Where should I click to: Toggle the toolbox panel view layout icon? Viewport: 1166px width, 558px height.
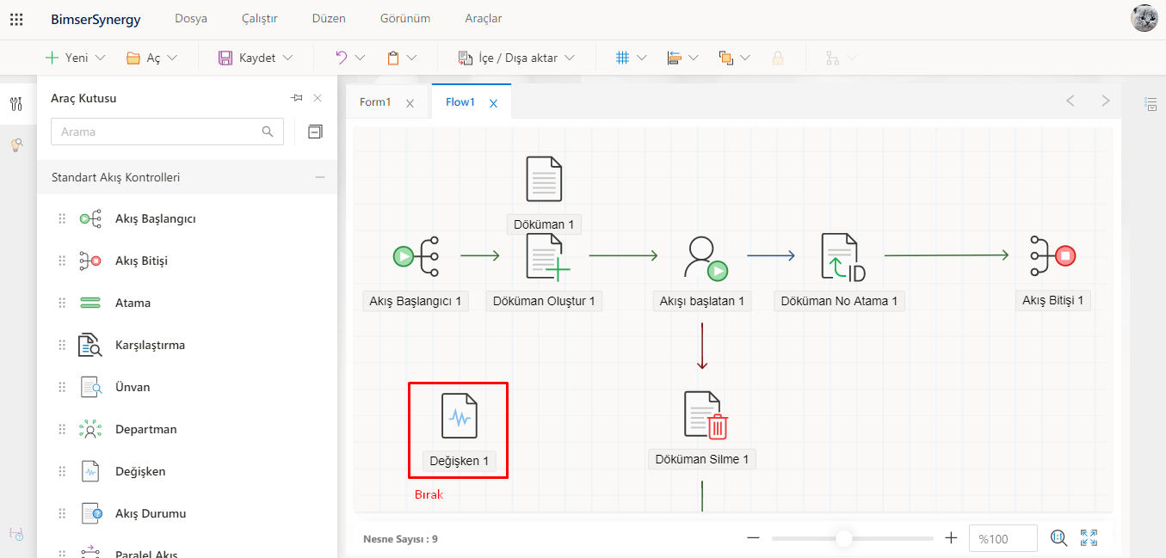click(315, 132)
